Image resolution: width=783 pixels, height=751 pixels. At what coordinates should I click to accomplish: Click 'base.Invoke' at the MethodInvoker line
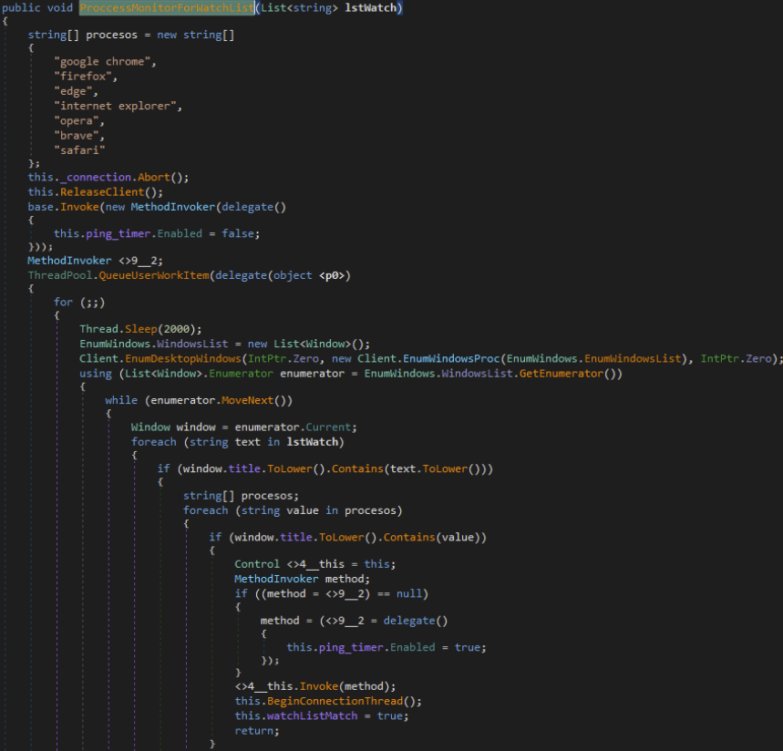[x=64, y=207]
